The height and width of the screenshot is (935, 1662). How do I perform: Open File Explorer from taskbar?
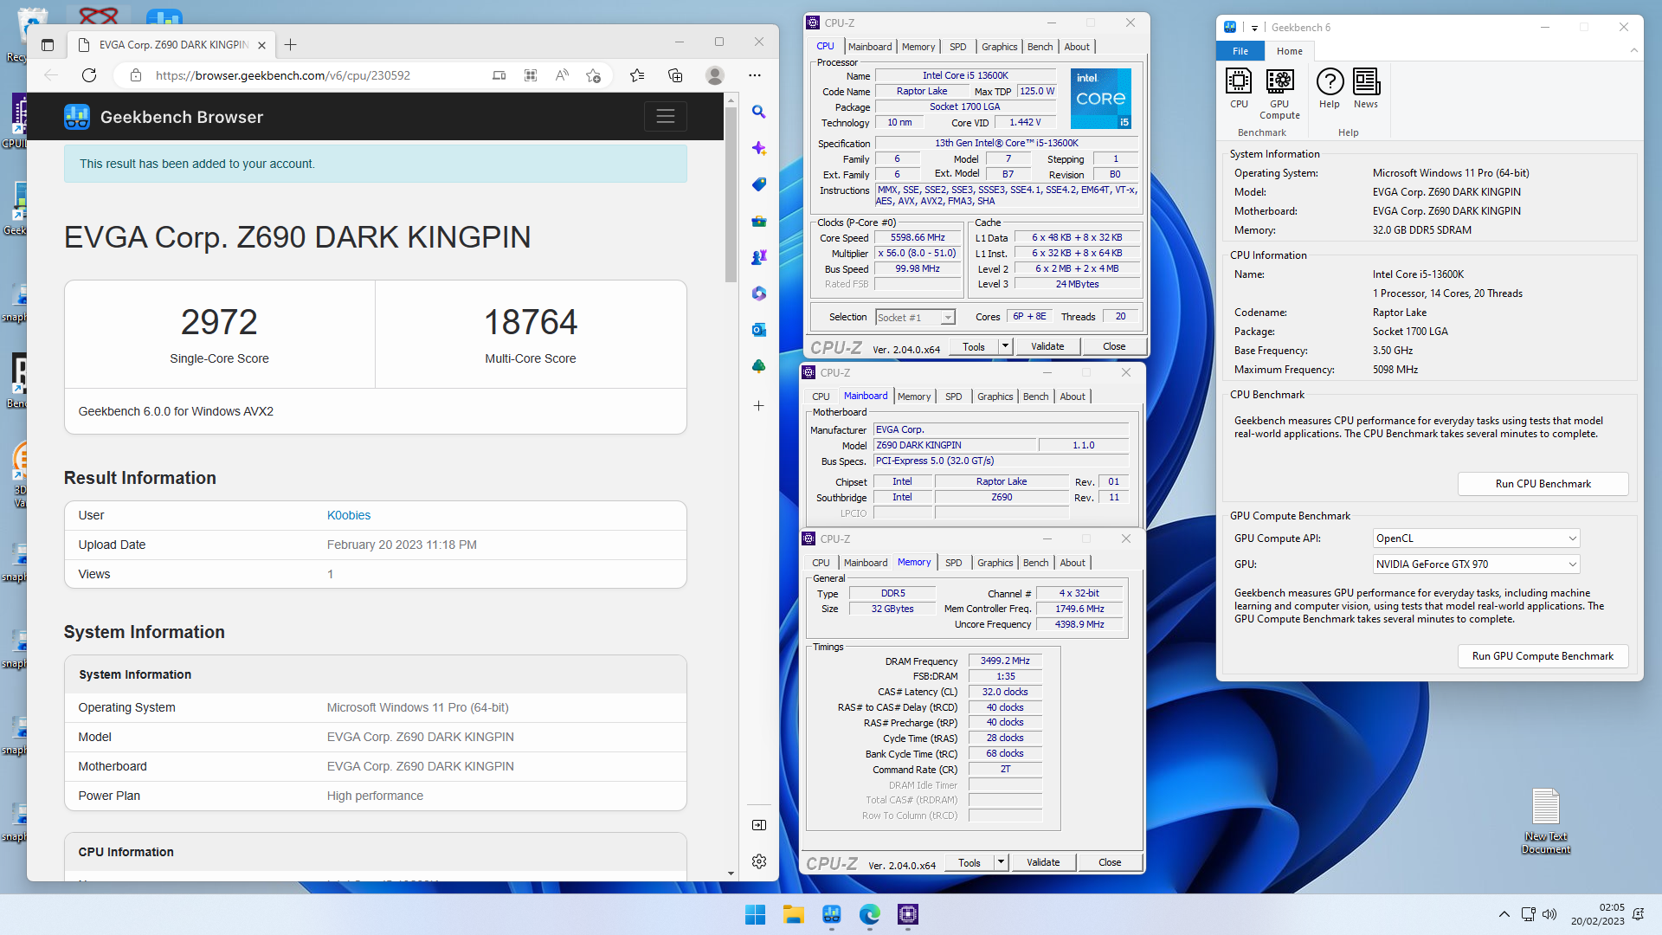pos(793,914)
